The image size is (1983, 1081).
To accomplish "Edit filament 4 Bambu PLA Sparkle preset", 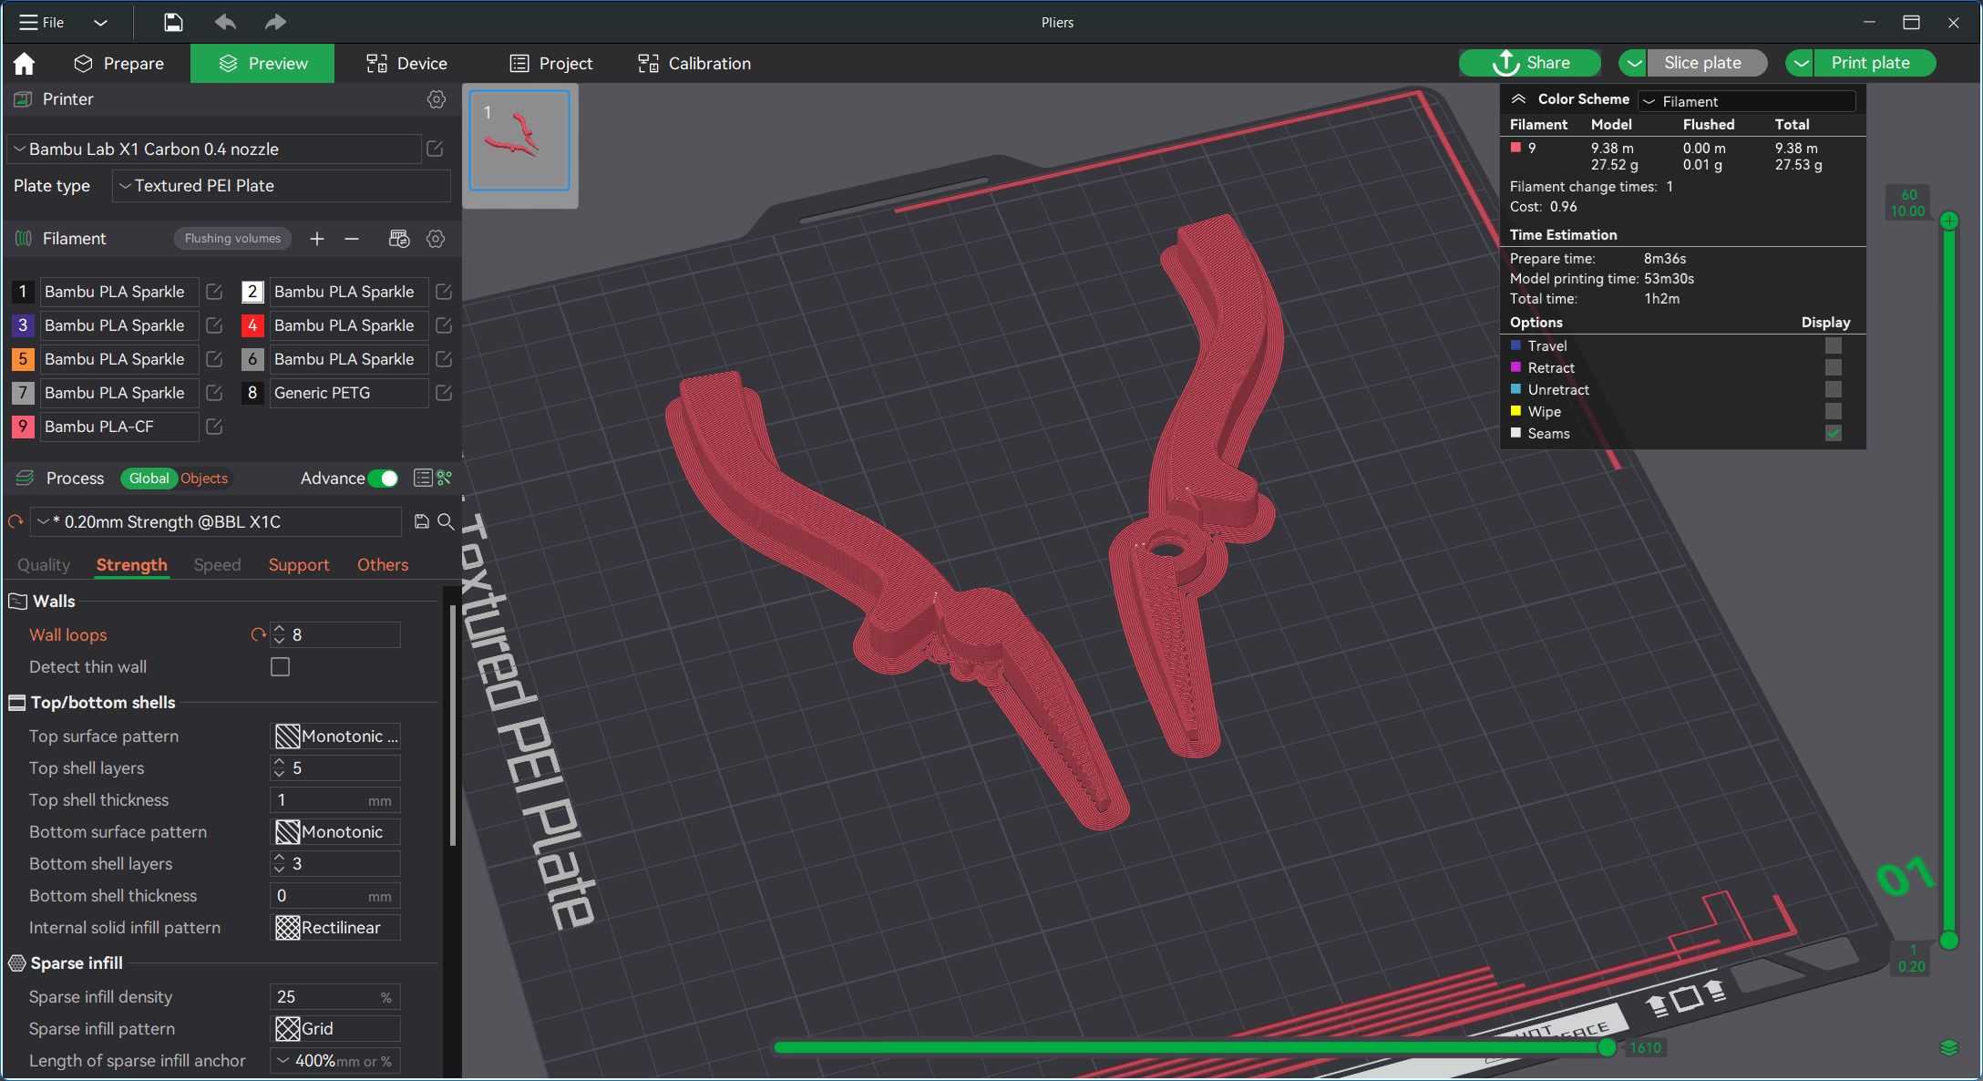I will click(x=444, y=325).
